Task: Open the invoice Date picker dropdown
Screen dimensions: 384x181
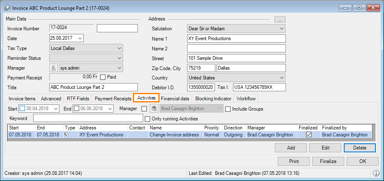Action: point(80,38)
